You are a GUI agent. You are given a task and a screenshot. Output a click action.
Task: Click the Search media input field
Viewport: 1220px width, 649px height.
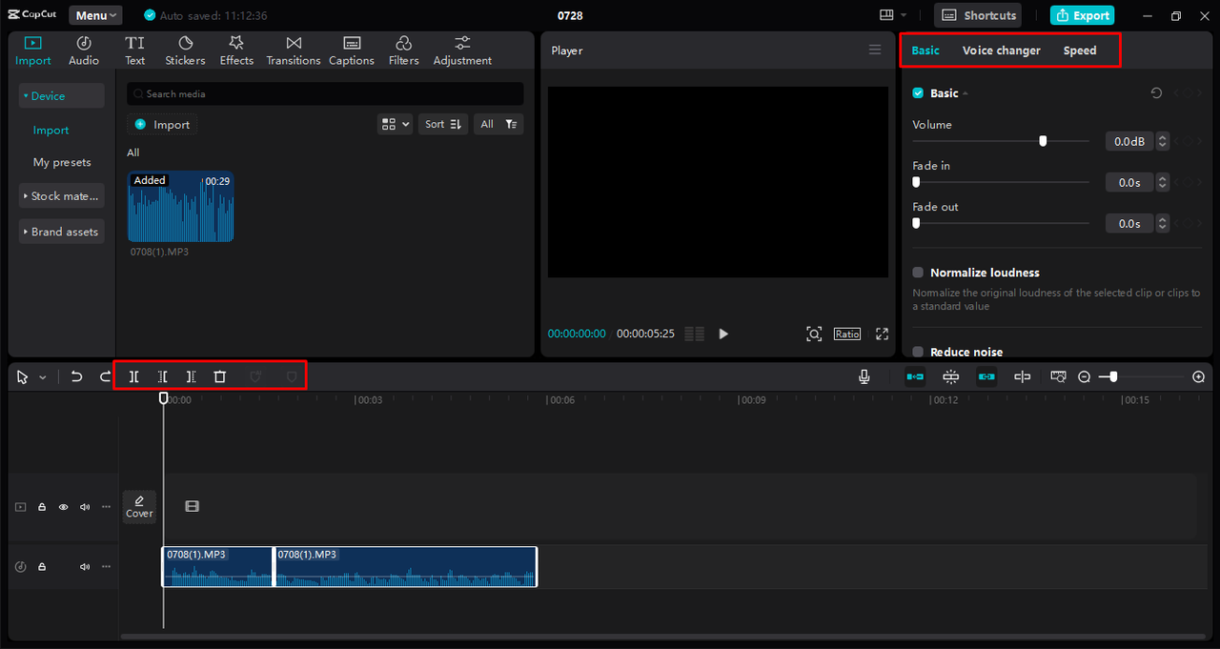pyautogui.click(x=325, y=93)
